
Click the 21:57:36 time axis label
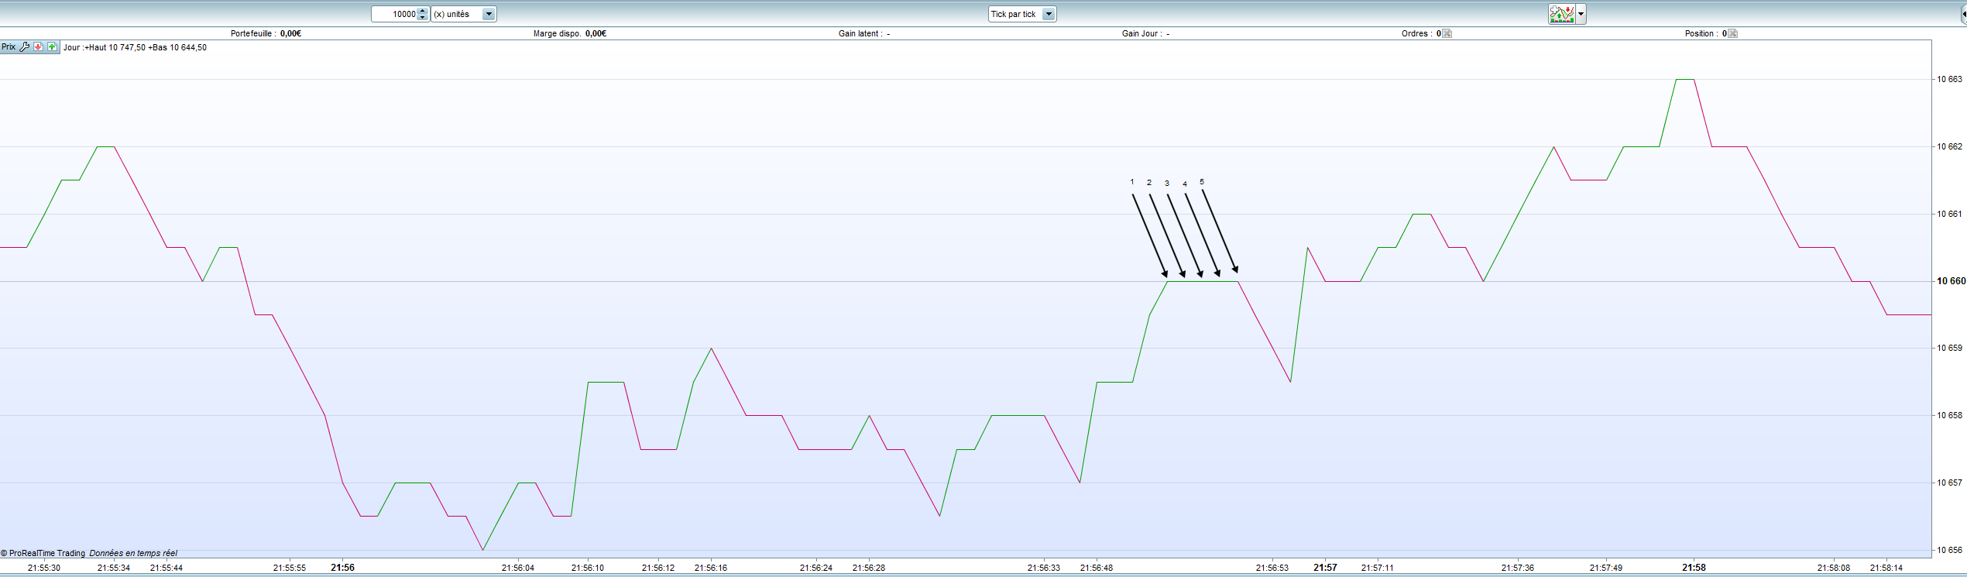pyautogui.click(x=1518, y=568)
